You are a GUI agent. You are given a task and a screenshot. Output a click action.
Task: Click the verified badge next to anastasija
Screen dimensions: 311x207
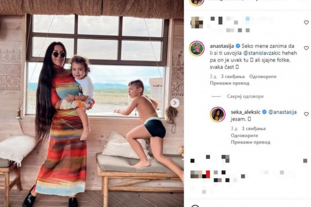coord(238,46)
